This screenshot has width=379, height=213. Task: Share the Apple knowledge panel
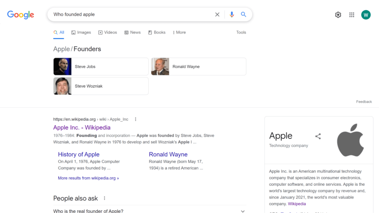pyautogui.click(x=318, y=136)
